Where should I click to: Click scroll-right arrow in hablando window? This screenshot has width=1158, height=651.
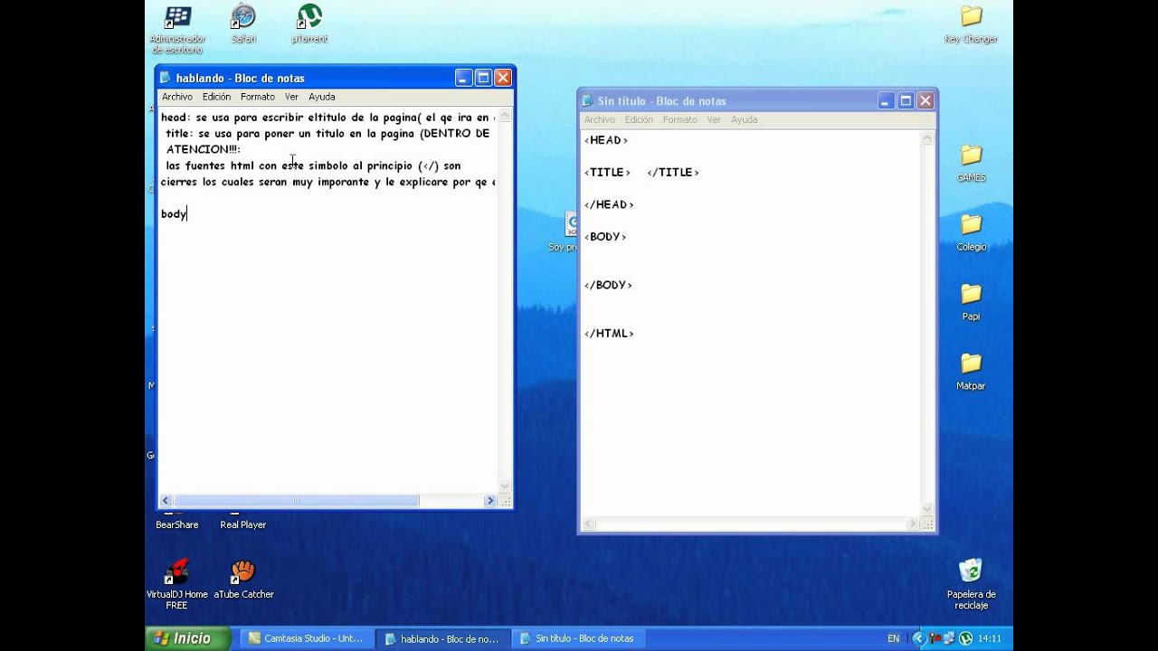point(490,501)
